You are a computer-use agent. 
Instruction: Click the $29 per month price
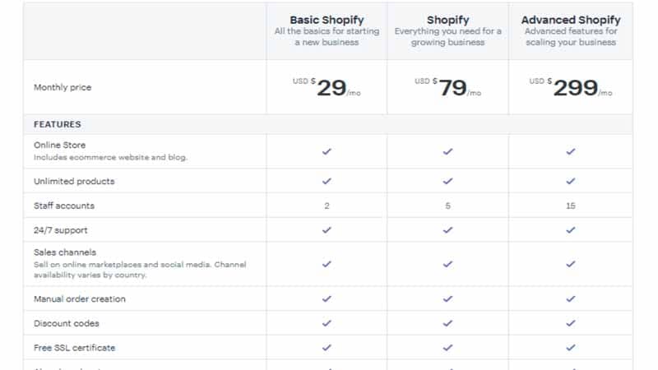[327, 87]
